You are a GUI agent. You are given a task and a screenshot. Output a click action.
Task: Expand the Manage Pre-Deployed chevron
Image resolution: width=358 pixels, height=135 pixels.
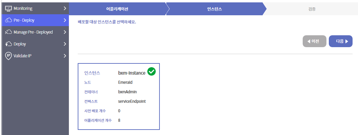65,32
